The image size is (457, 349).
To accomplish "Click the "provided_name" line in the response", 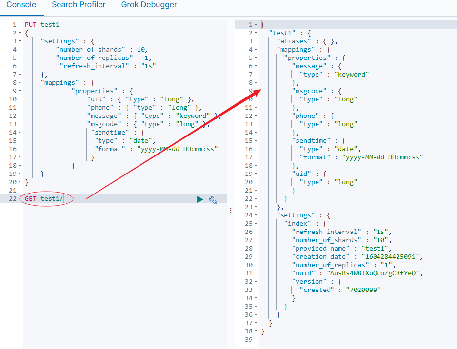I will [x=341, y=249].
